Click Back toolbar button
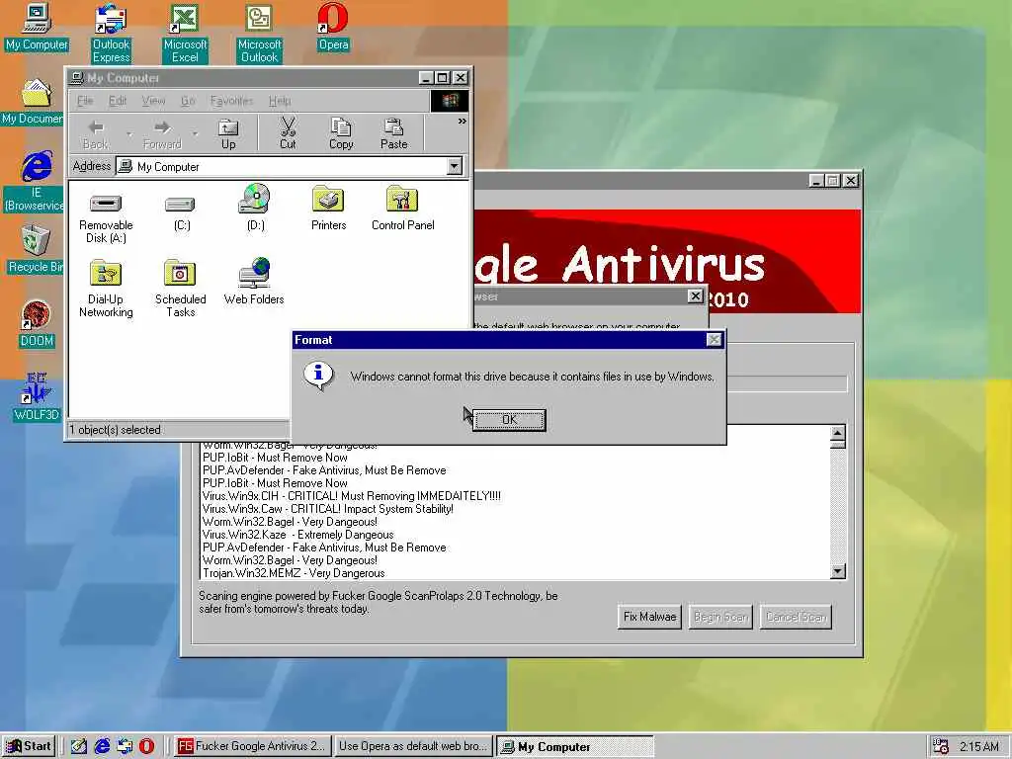1012x759 pixels. coord(96,134)
